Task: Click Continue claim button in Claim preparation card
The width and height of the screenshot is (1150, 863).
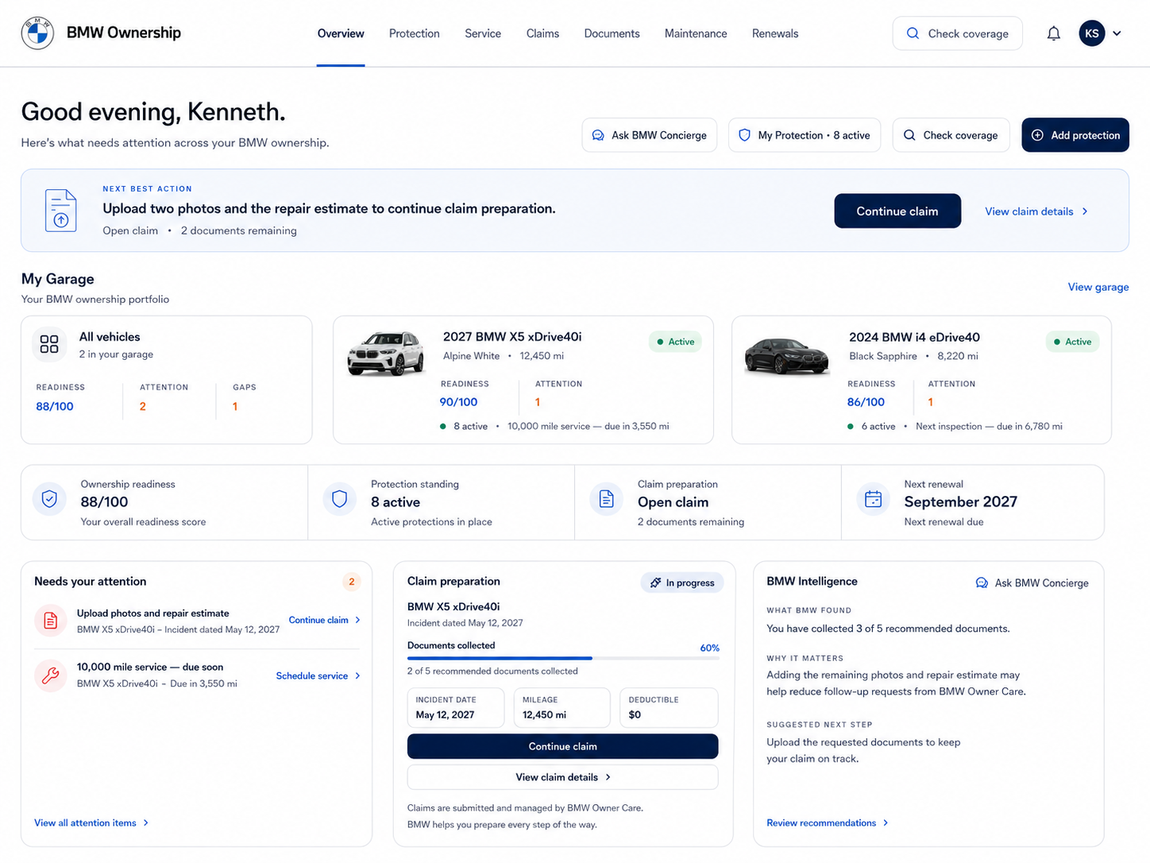Action: [x=562, y=746]
